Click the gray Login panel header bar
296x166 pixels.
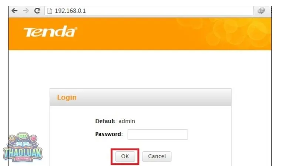point(141,97)
